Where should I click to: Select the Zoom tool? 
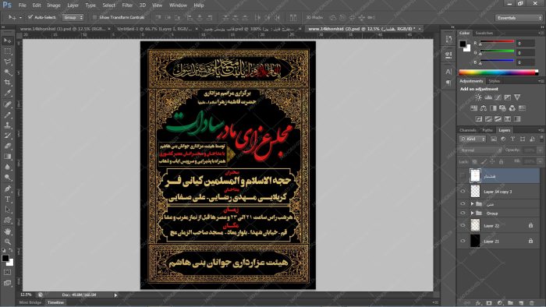tap(7, 242)
